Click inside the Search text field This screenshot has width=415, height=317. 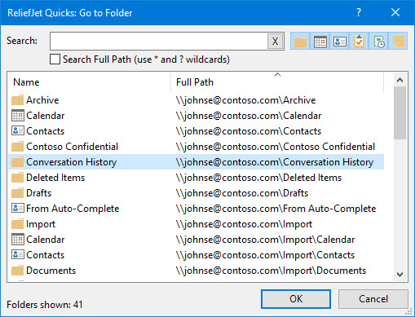(x=158, y=42)
